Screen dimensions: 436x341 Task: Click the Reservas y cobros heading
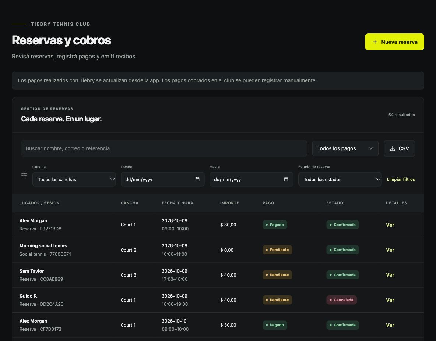[61, 40]
